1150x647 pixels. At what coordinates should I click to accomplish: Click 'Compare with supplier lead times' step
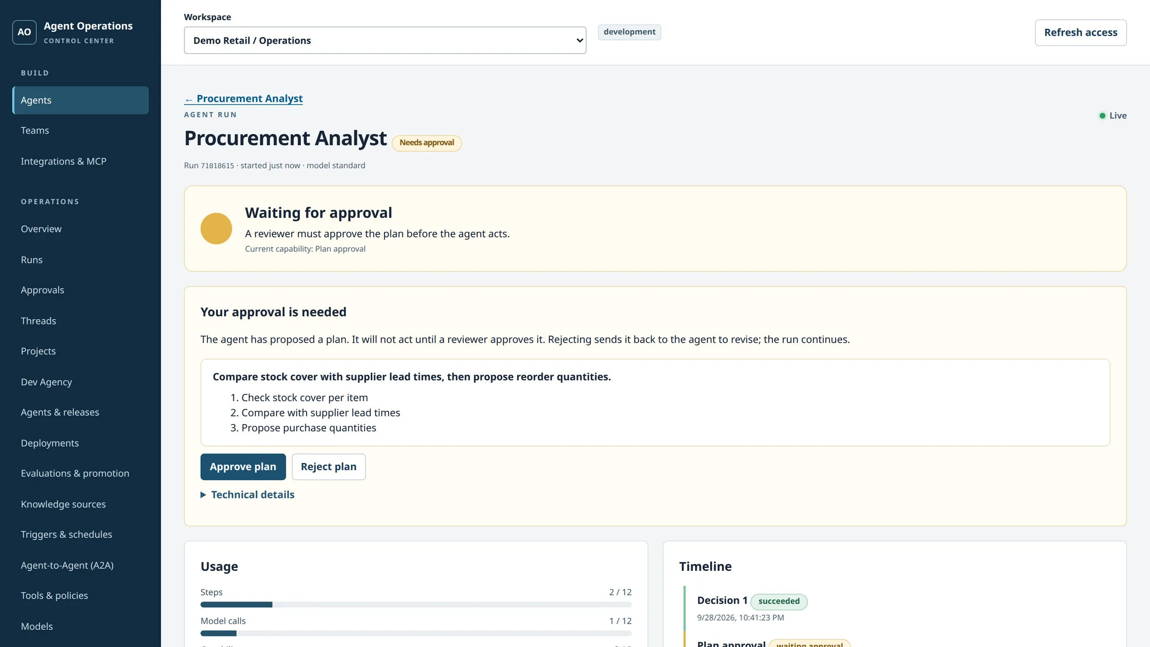click(x=321, y=413)
